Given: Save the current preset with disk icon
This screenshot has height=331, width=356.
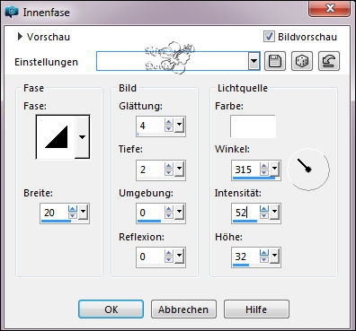Looking at the screenshot, I should (275, 61).
